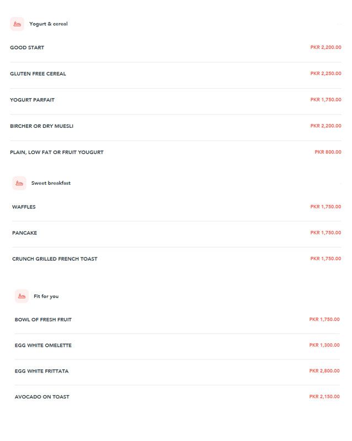
Task: Choose the EGG WHITE OMELETTE item
Action: point(177,346)
